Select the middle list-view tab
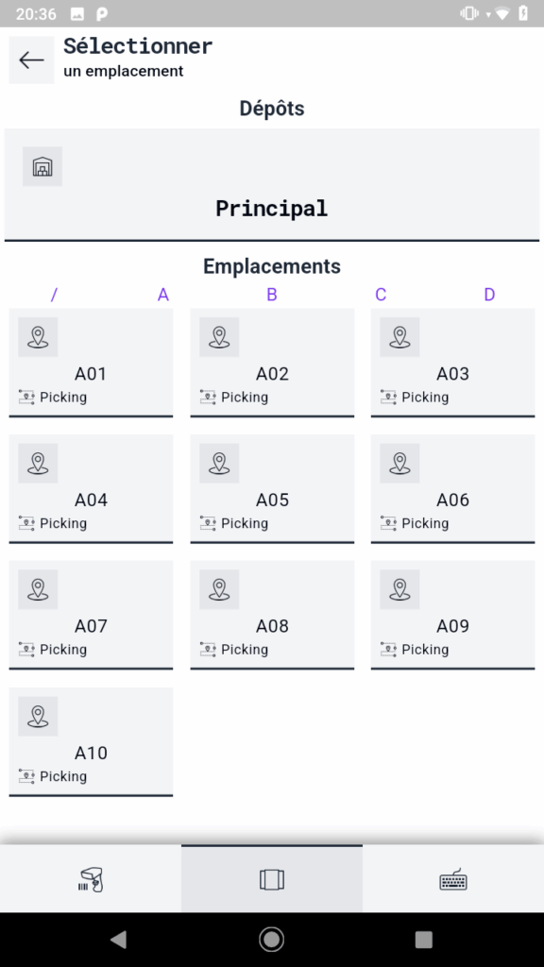This screenshot has height=967, width=544. click(272, 879)
